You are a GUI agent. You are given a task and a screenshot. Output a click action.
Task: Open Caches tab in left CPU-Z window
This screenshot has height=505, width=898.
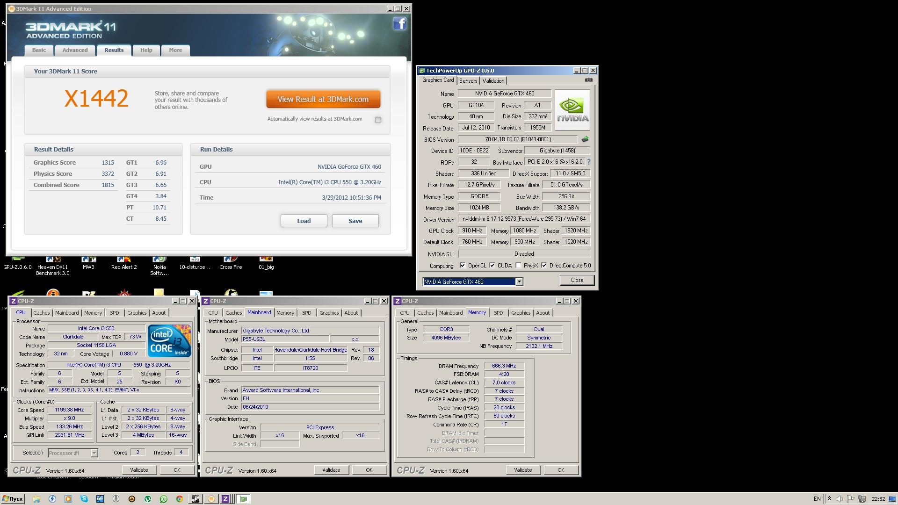(x=42, y=313)
